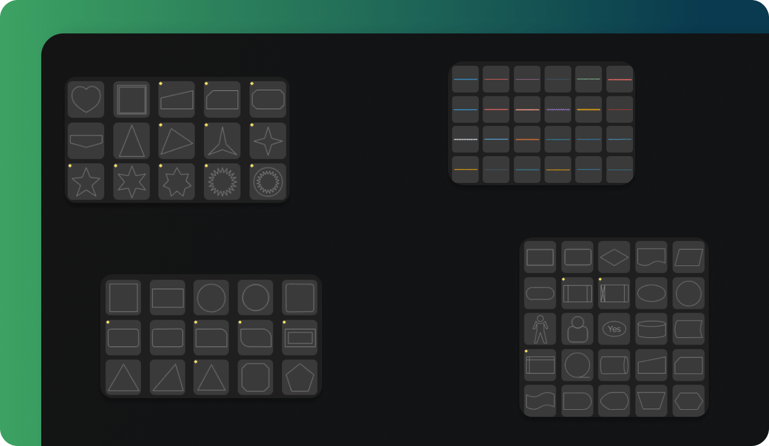The height and width of the screenshot is (446, 769).
Task: Select the full-body person figure
Action: pyautogui.click(x=540, y=329)
